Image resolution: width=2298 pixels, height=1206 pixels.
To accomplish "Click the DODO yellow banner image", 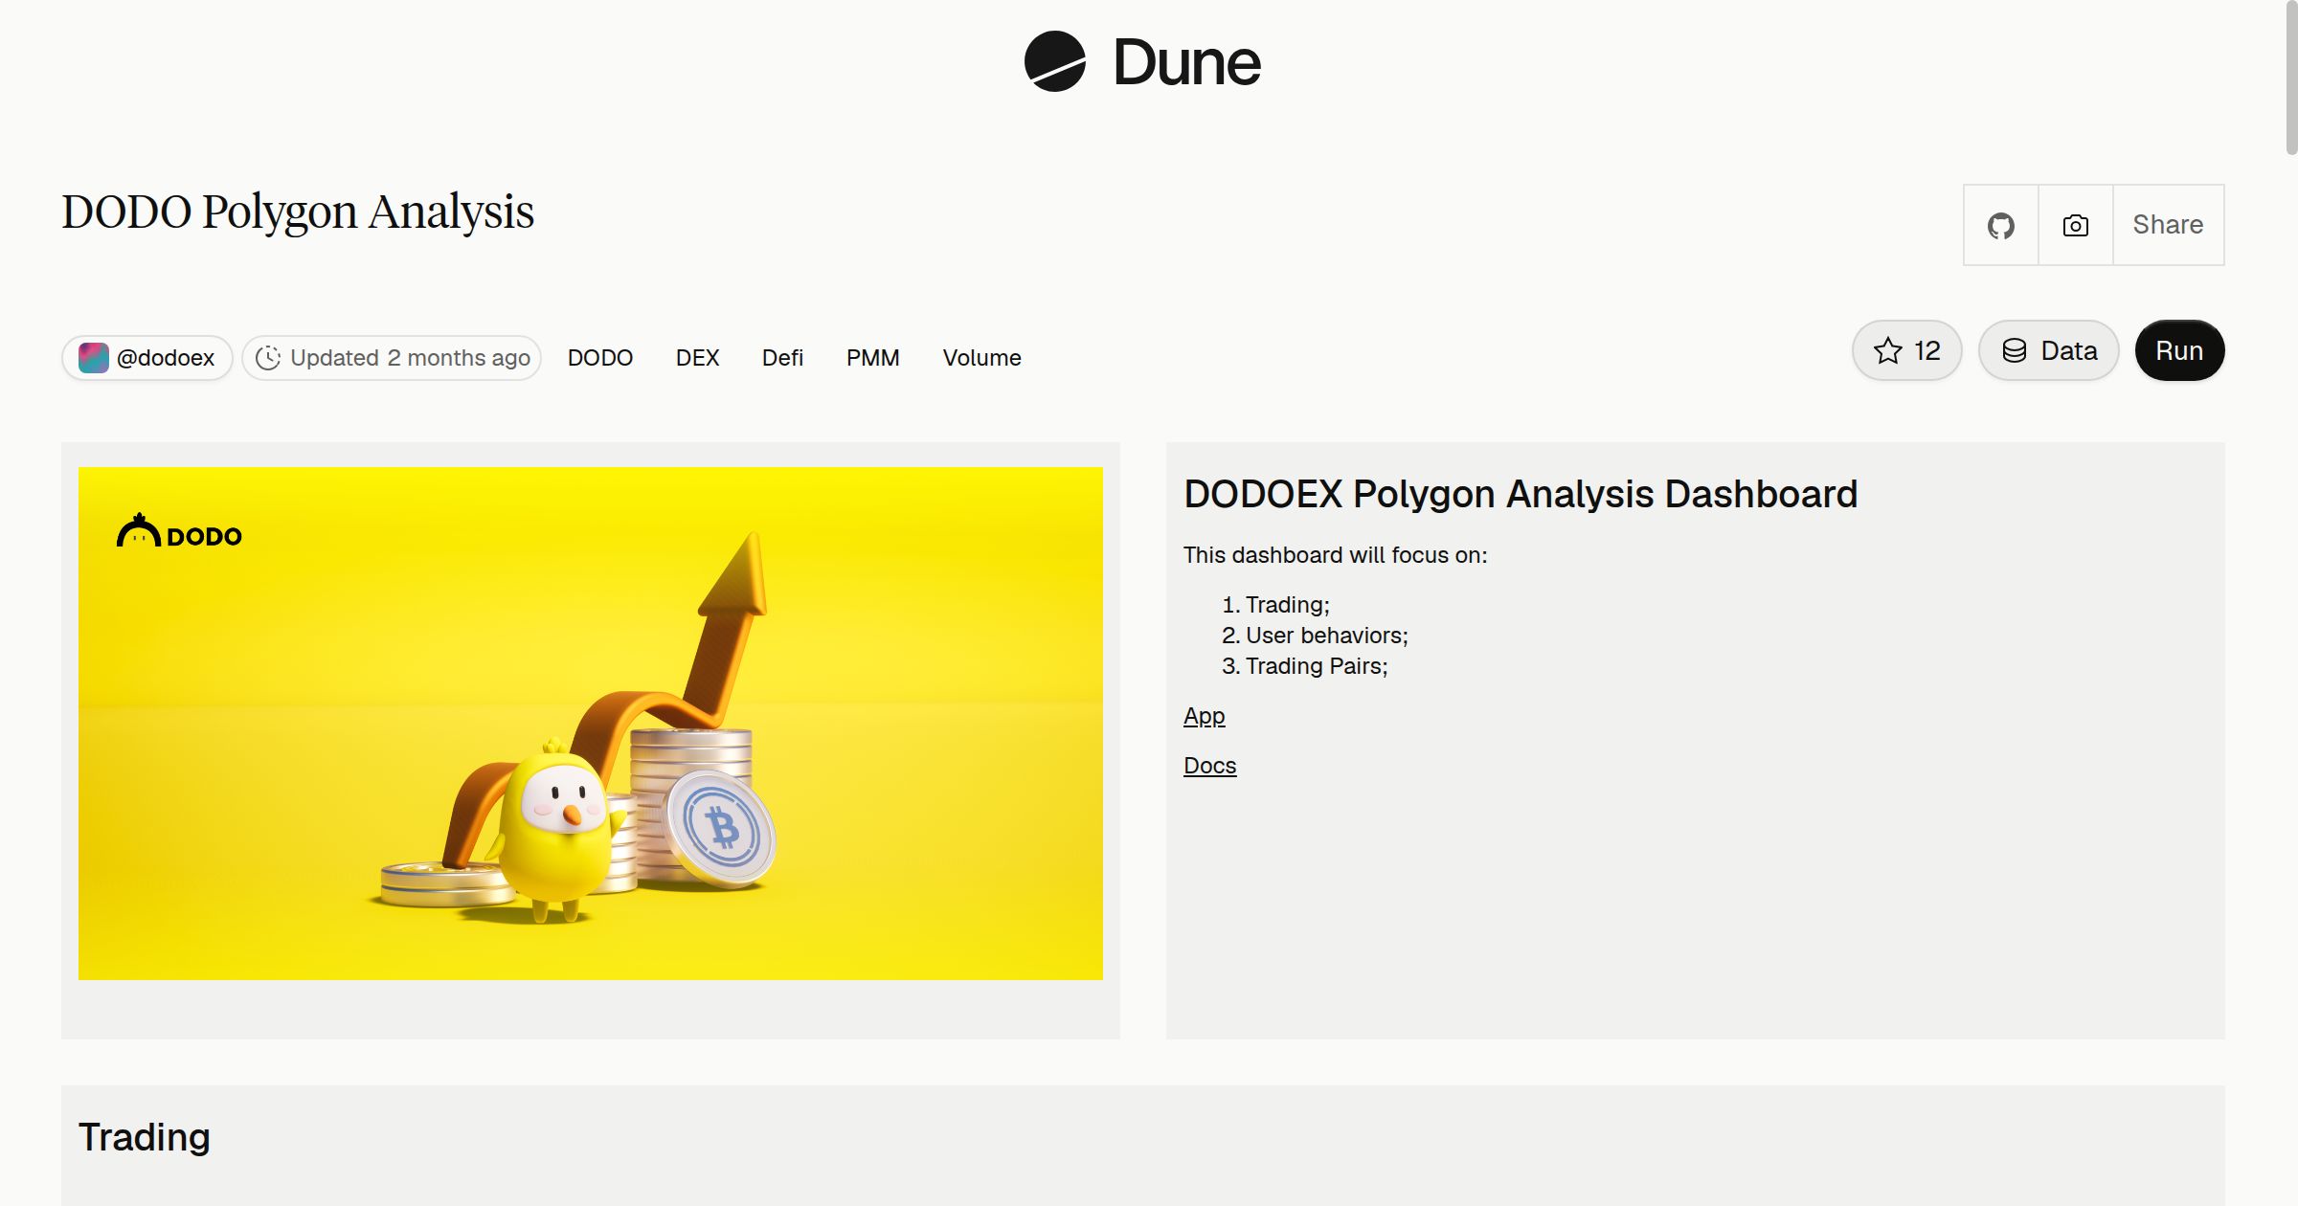I will click(x=591, y=724).
